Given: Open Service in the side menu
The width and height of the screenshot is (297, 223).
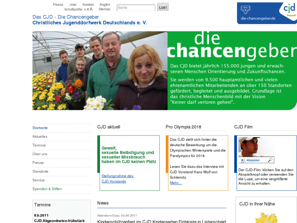Looking at the screenshot, I should tap(38, 180).
